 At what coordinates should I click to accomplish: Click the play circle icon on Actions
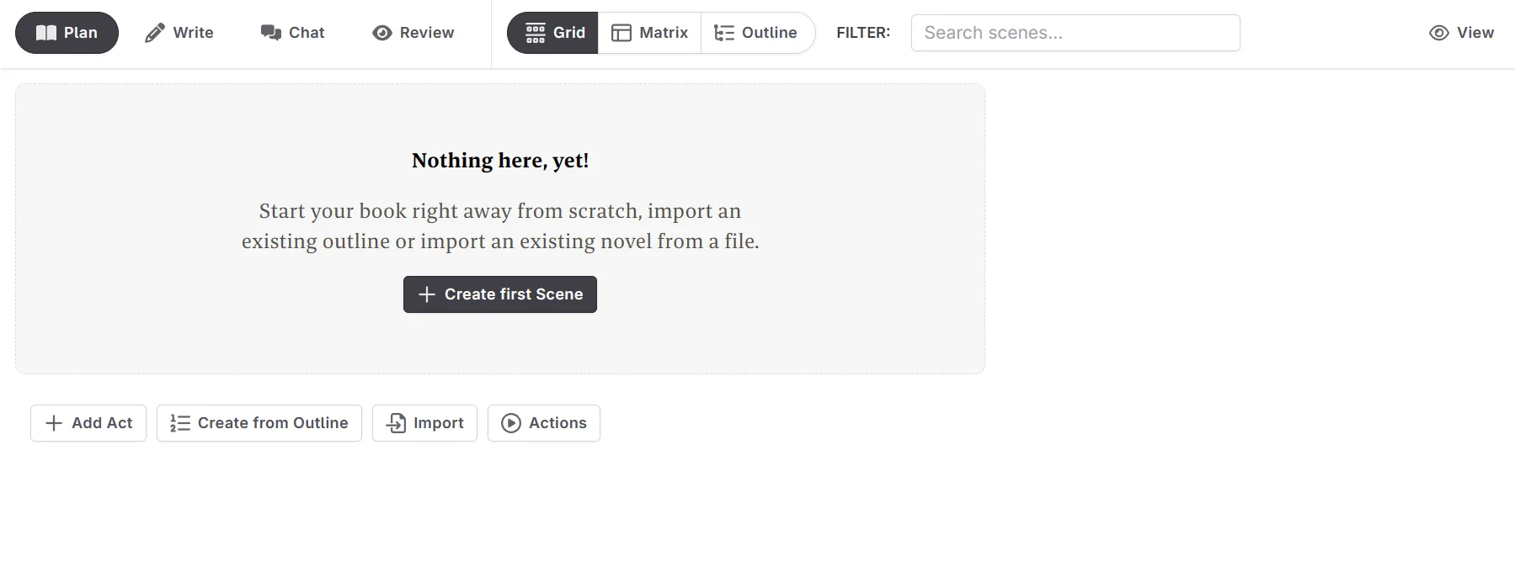(511, 423)
